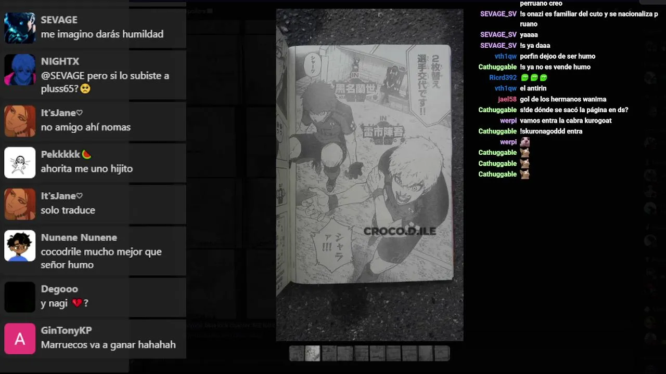Open the profile of user jael58
The width and height of the screenshot is (666, 374).
point(507,99)
